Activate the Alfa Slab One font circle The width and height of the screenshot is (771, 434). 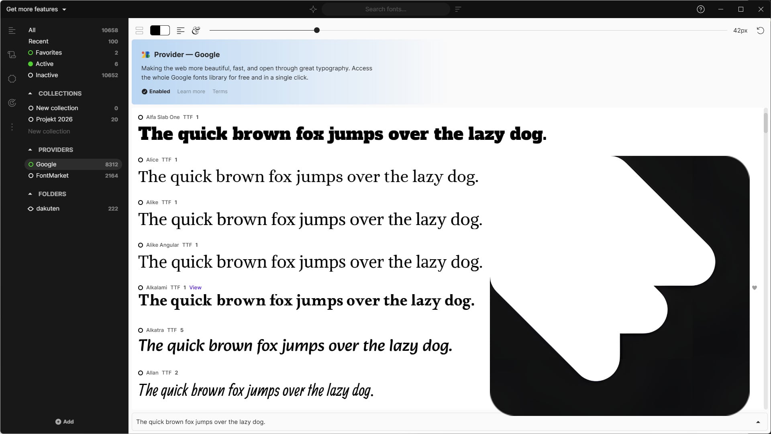(141, 117)
